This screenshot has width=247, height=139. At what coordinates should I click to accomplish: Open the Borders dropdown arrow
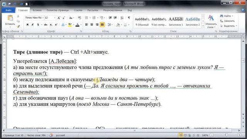(x=129, y=25)
